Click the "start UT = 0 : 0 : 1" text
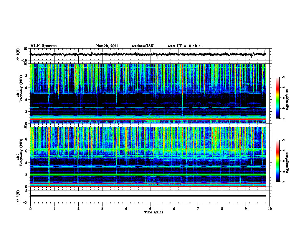 click(x=185, y=46)
